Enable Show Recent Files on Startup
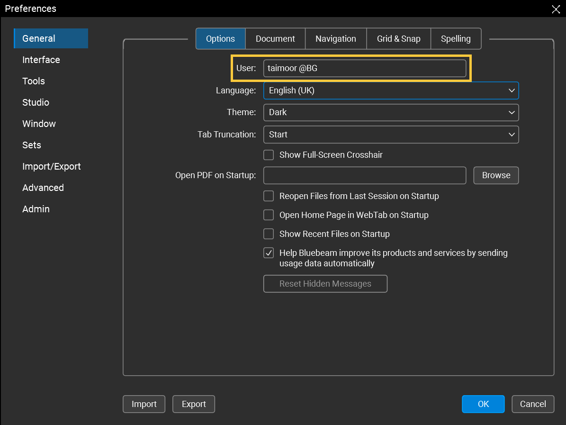The width and height of the screenshot is (566, 425). click(269, 234)
